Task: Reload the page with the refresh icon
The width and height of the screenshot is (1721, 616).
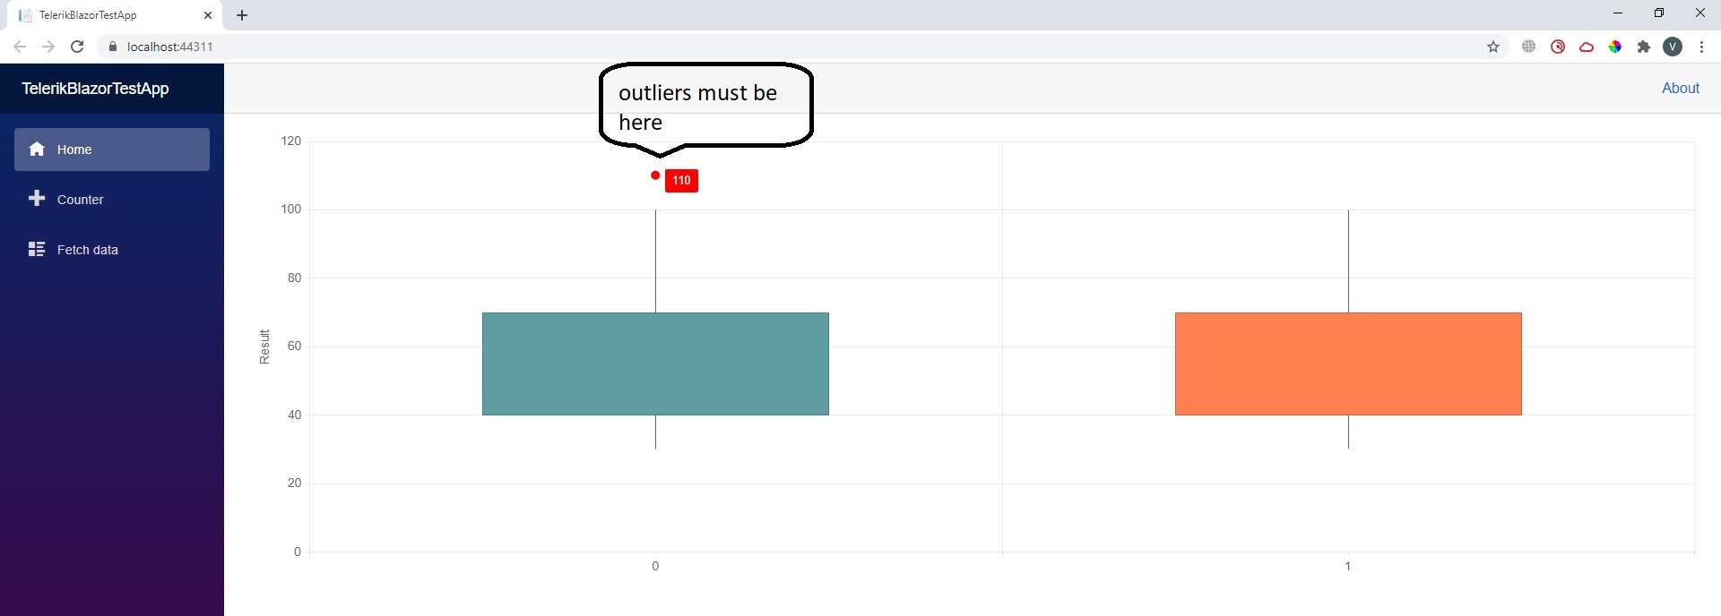Action: pyautogui.click(x=77, y=47)
